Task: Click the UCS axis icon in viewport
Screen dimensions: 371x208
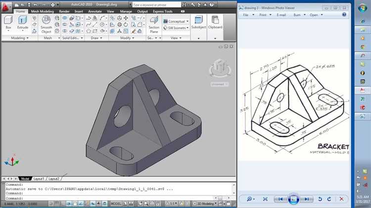Action: pos(11,160)
